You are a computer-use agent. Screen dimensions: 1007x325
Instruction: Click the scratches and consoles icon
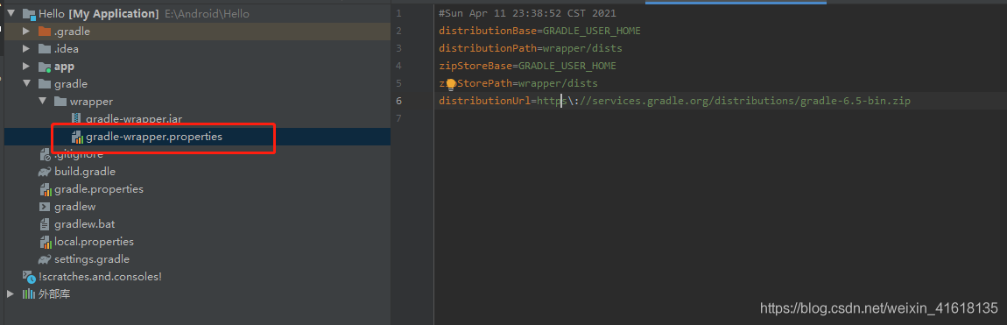(29, 277)
